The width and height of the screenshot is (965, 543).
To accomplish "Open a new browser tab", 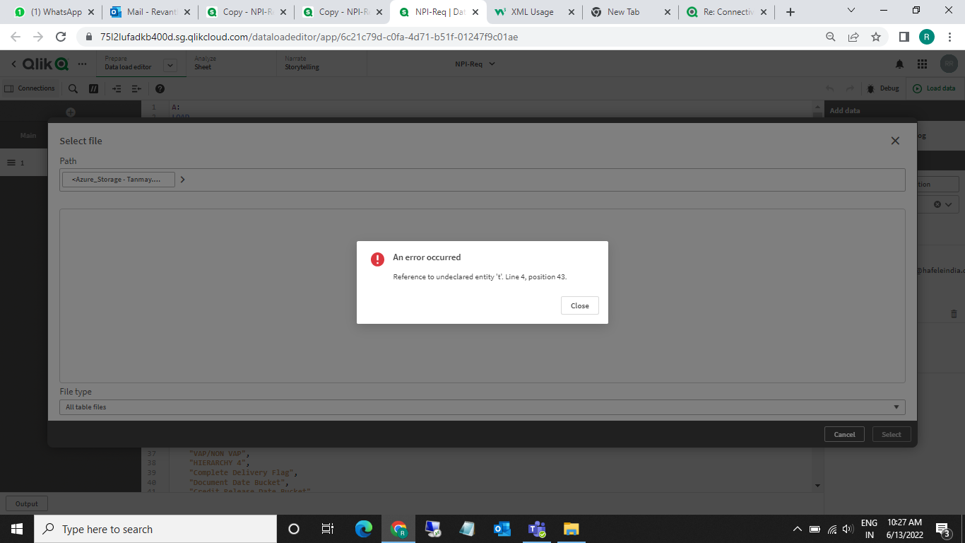I will 791,12.
